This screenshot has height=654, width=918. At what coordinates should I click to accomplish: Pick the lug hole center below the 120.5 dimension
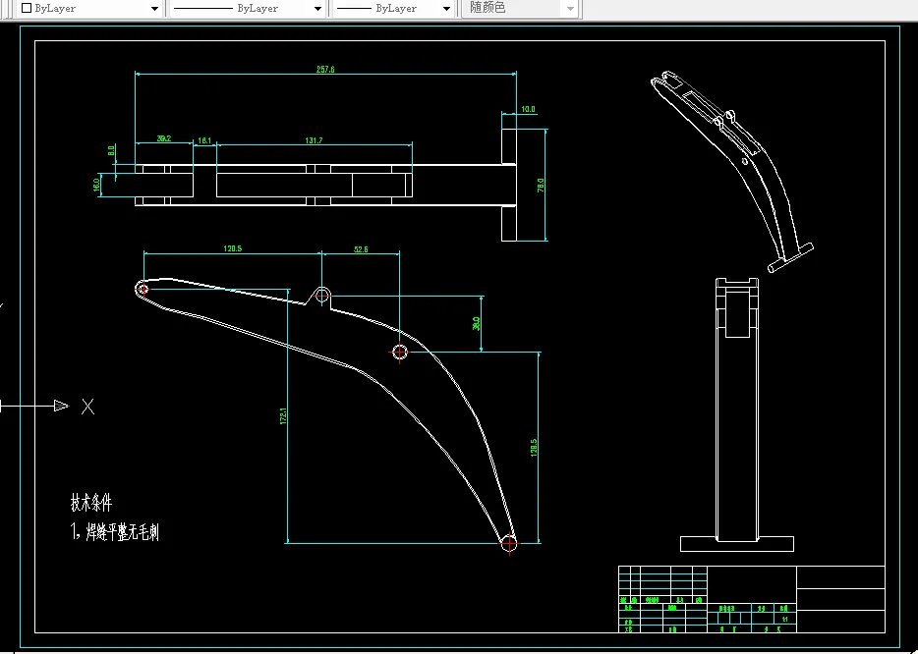(x=321, y=296)
